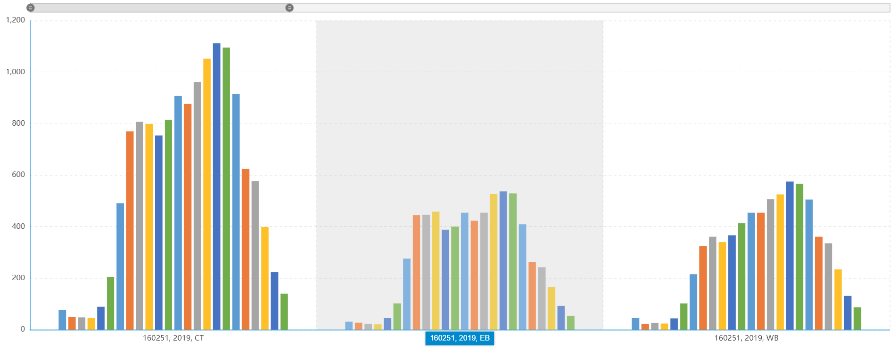Select the tallest dark blue bar in EB group

click(503, 260)
